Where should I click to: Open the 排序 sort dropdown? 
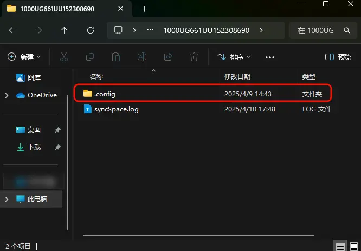[234, 57]
